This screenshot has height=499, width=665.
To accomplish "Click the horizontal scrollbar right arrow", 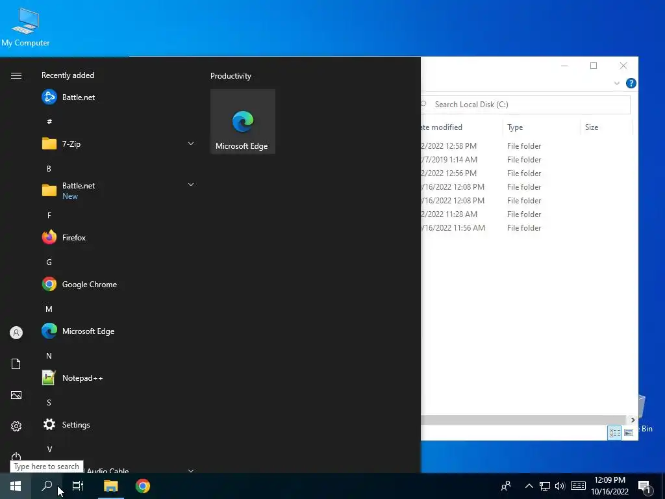I will pos(633,420).
